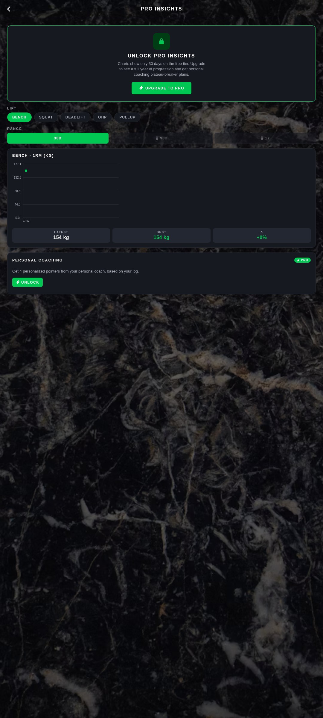The image size is (323, 718).
Task: Click the lock icon on 90D range
Action: [157, 138]
